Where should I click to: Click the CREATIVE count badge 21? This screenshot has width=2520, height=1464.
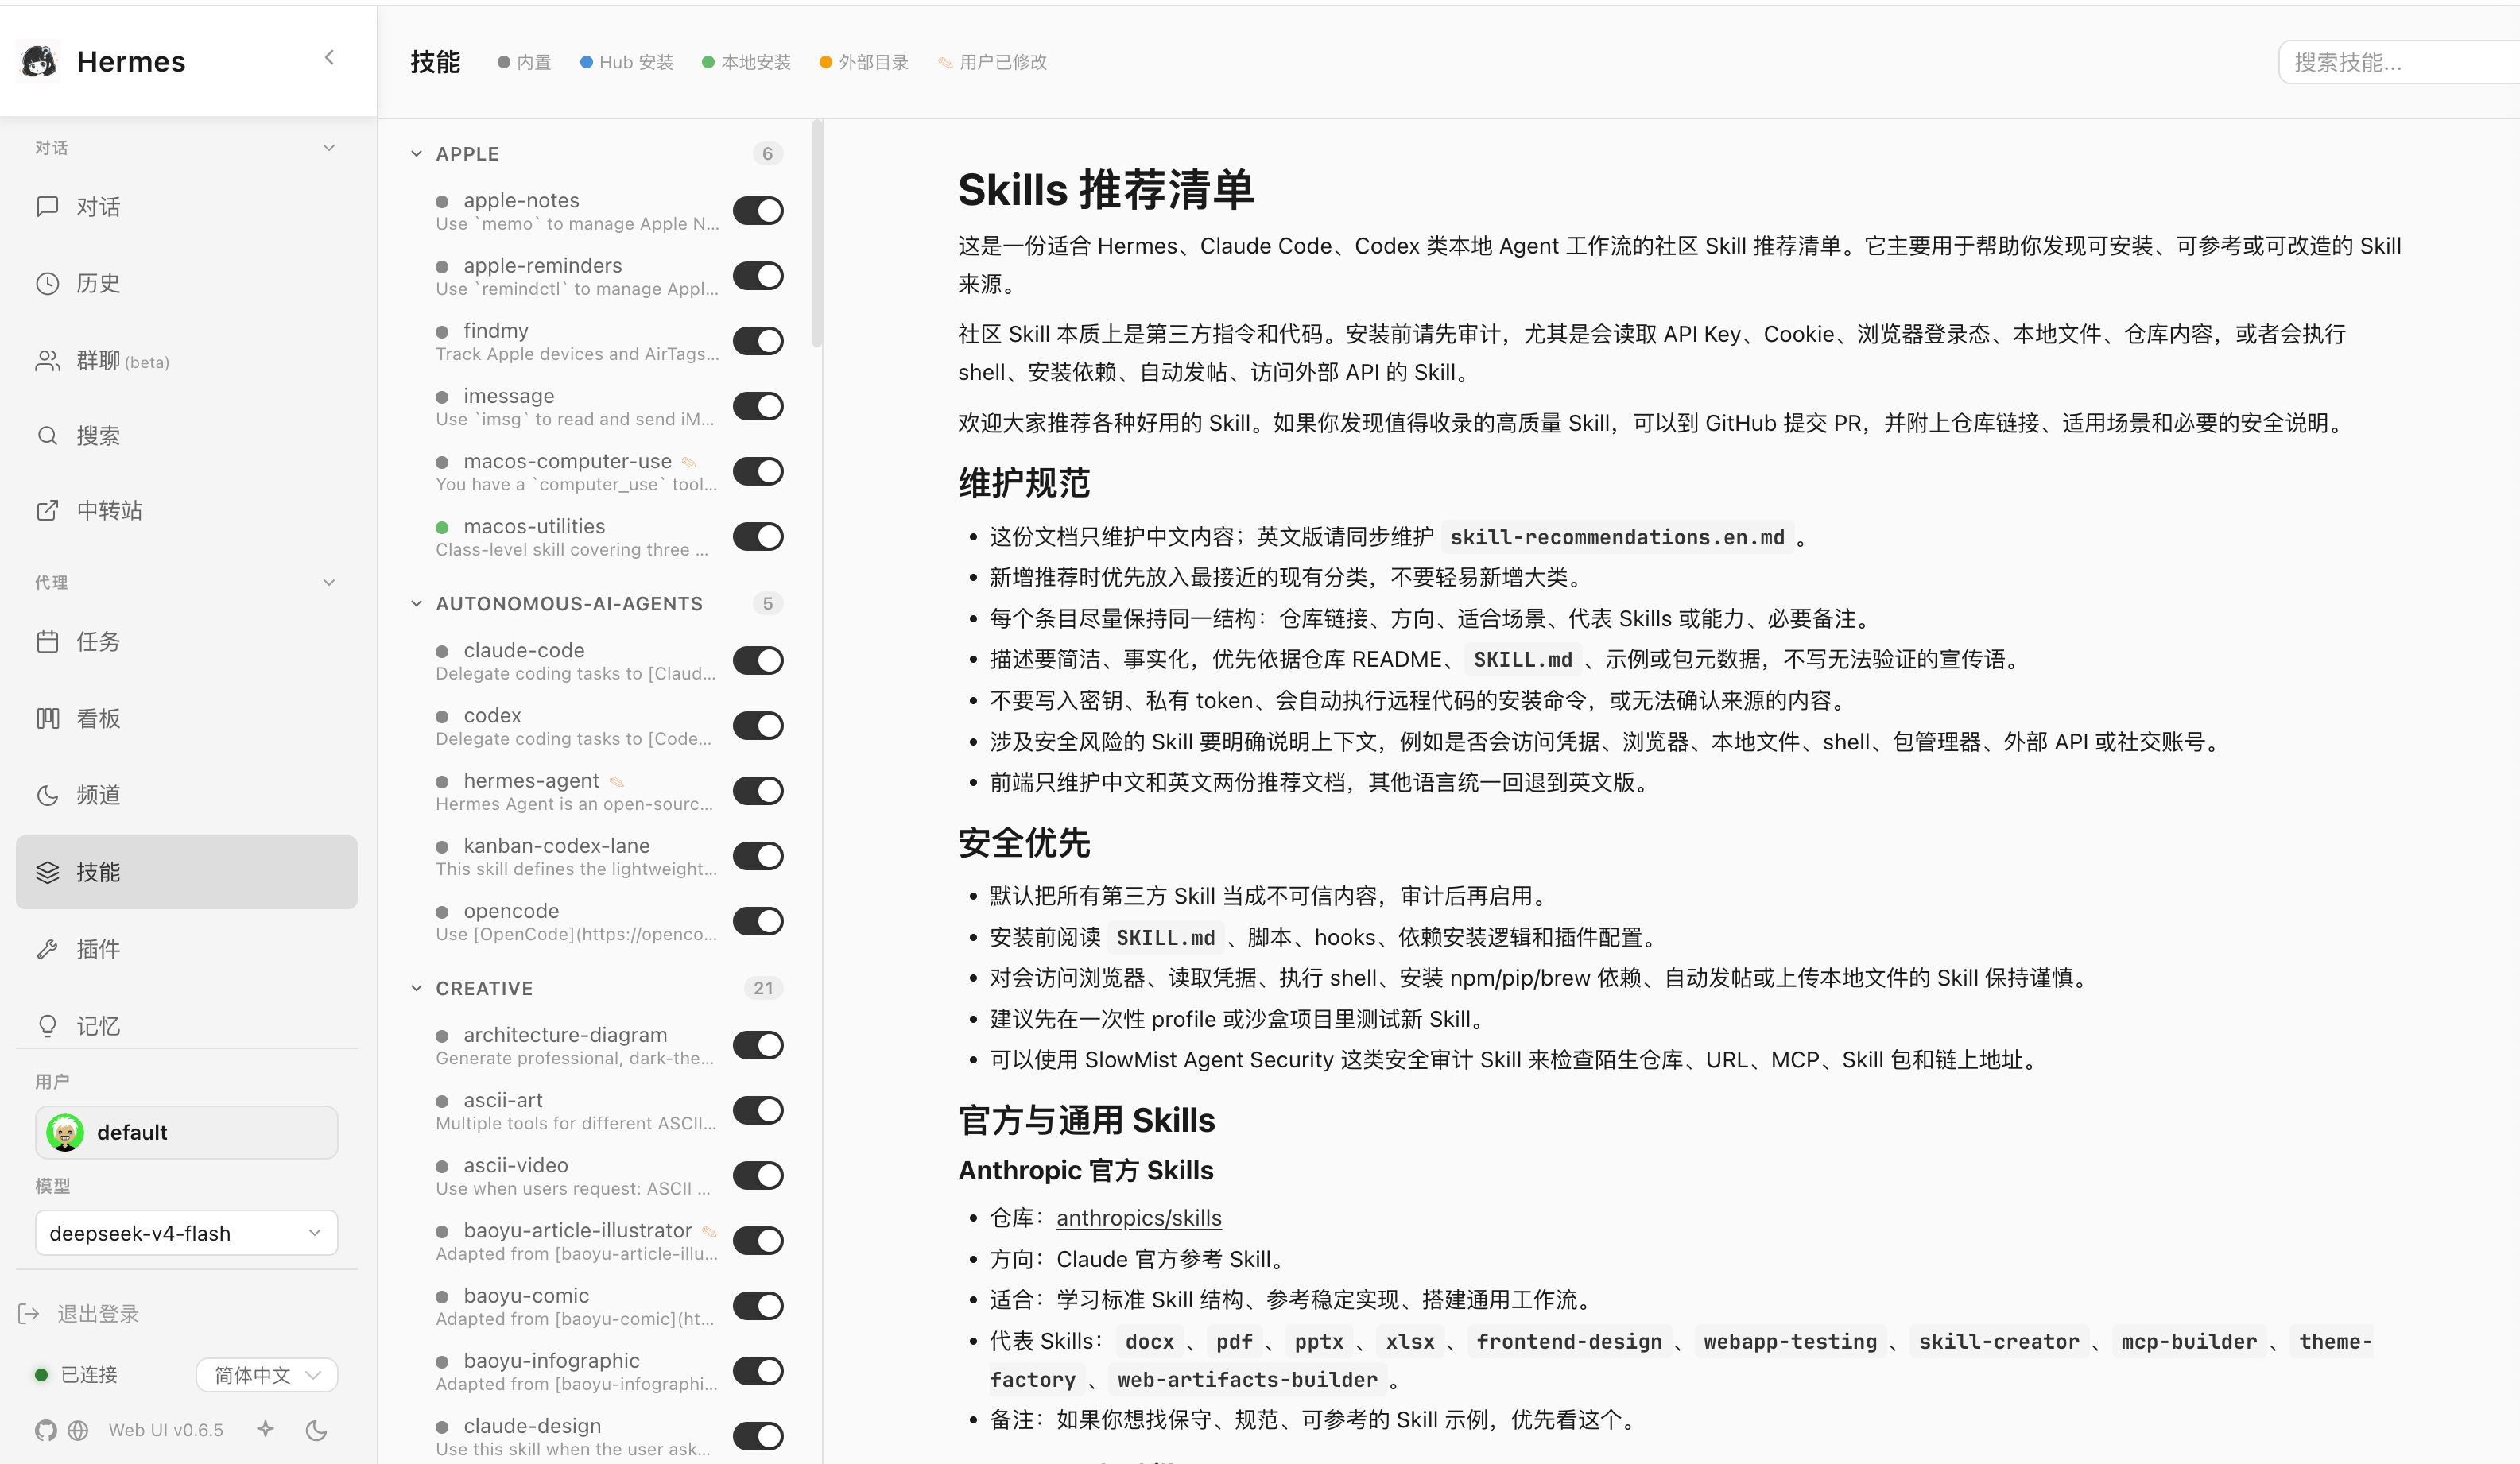tap(763, 988)
